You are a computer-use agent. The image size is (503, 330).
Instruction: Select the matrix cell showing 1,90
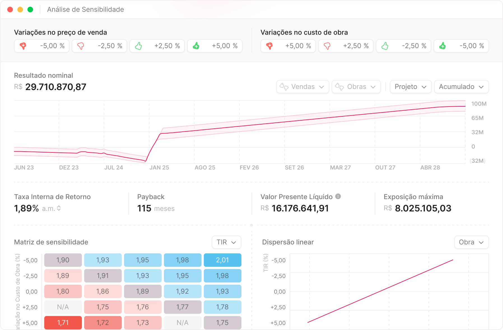[x=63, y=260]
